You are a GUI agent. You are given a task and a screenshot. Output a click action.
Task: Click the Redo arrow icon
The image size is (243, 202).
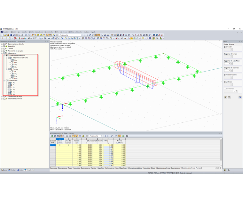(29, 35)
